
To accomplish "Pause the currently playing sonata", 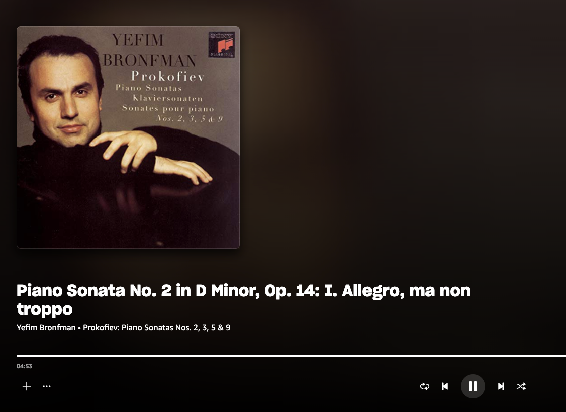I will point(473,386).
